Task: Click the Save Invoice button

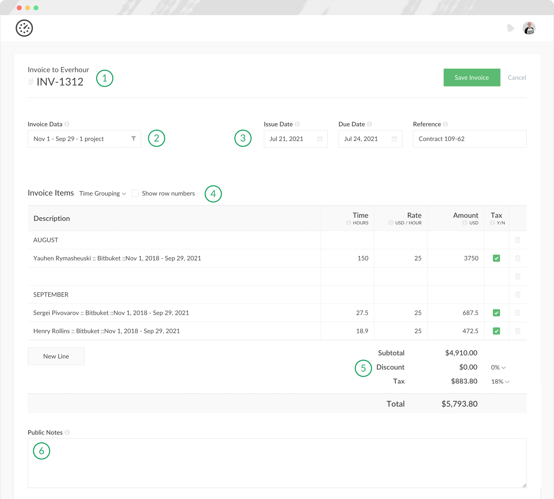Action: [x=471, y=77]
